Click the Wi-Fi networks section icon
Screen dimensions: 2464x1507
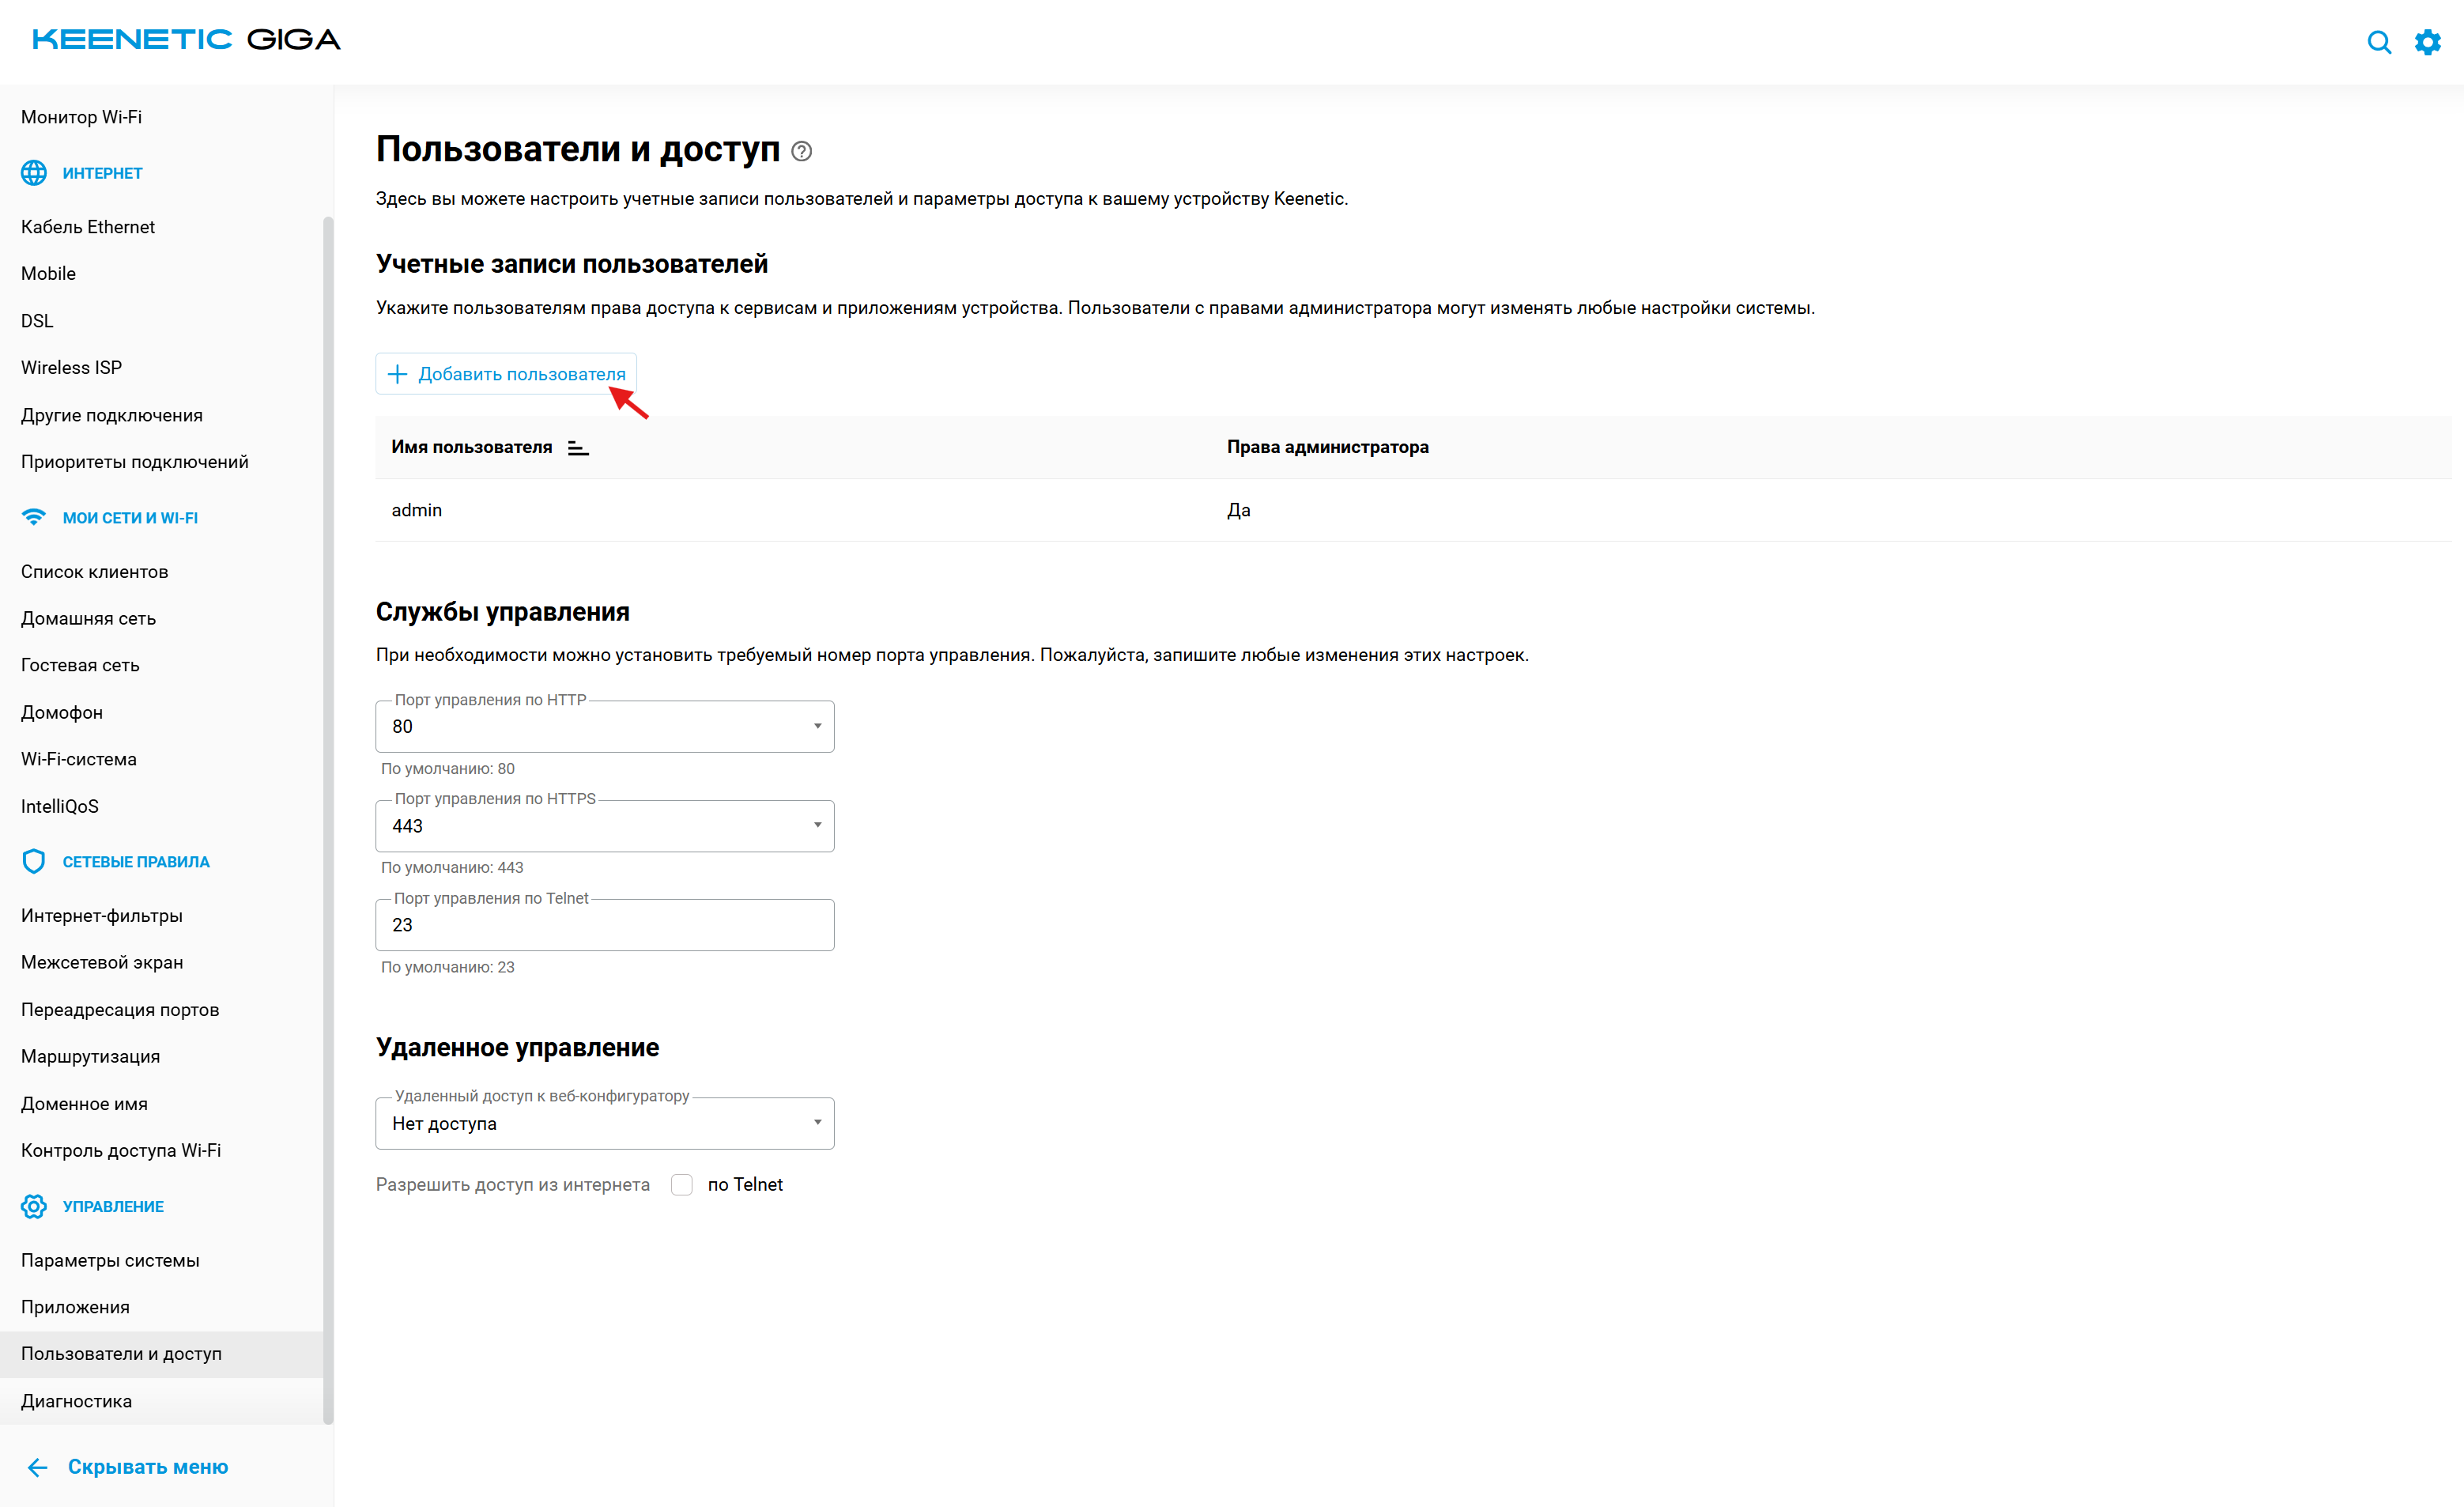[34, 517]
